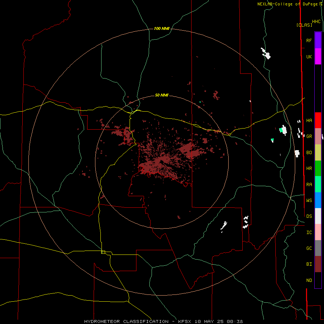Viewport: 324px width, 324px height.
Task: Click the ND black legend swatch
Action: click(318, 280)
